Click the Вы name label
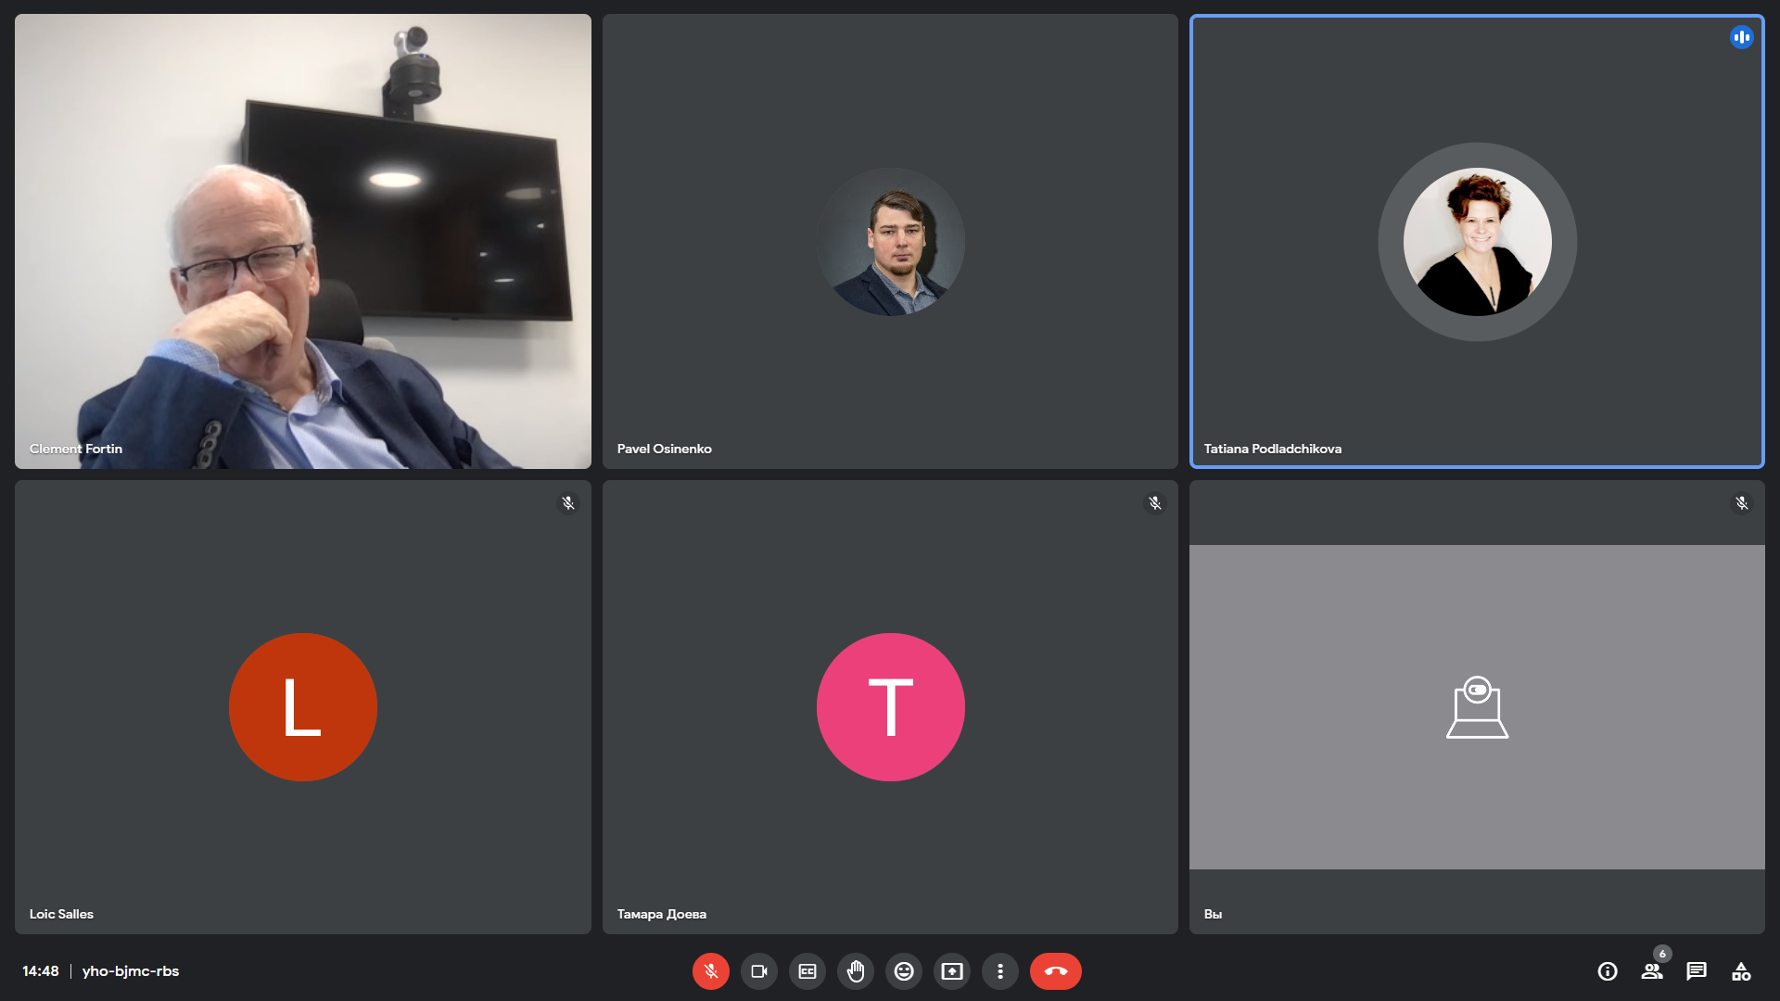Viewport: 1780px width, 1001px height. pos(1213,914)
